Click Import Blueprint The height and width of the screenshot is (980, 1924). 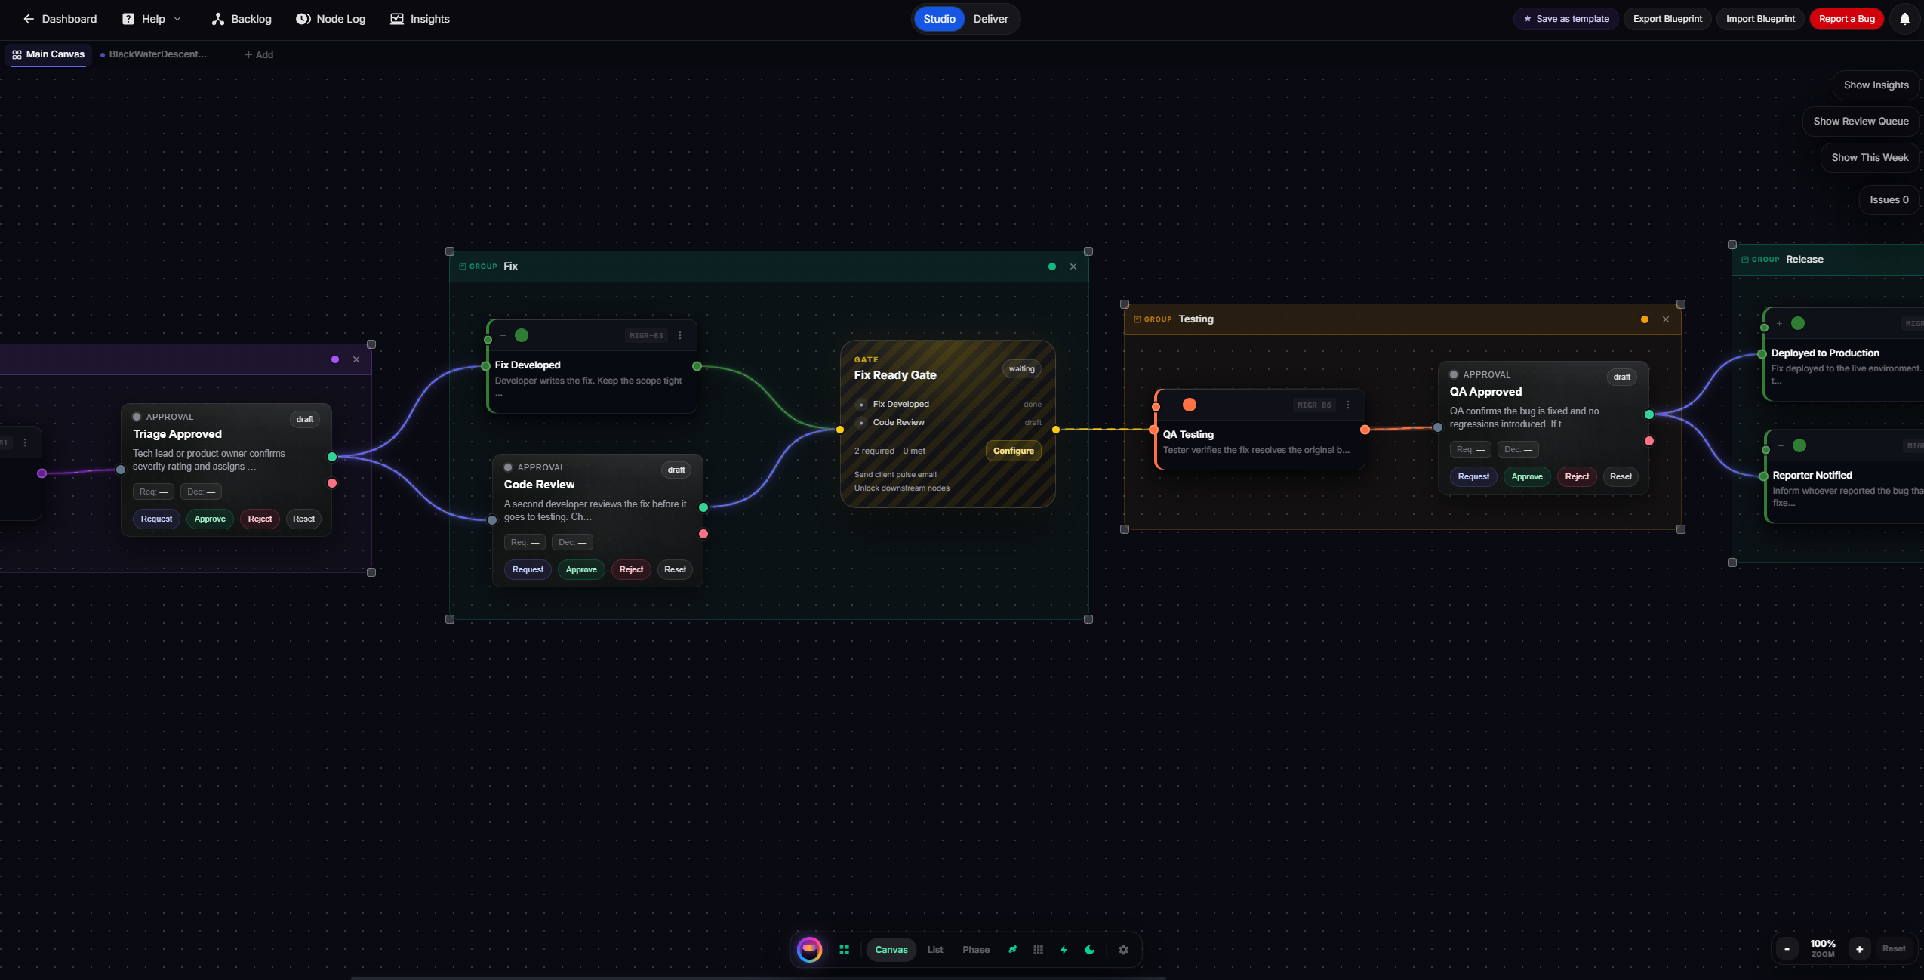tap(1760, 19)
